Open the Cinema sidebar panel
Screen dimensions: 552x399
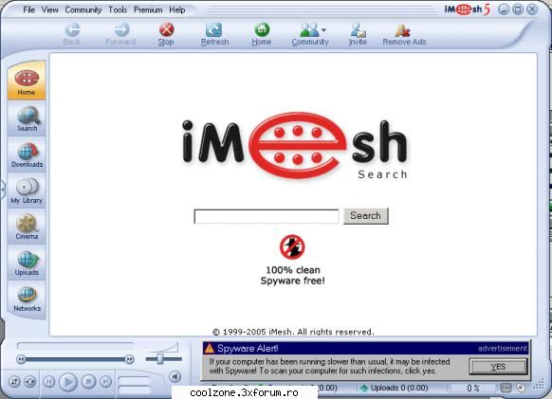pos(27,227)
